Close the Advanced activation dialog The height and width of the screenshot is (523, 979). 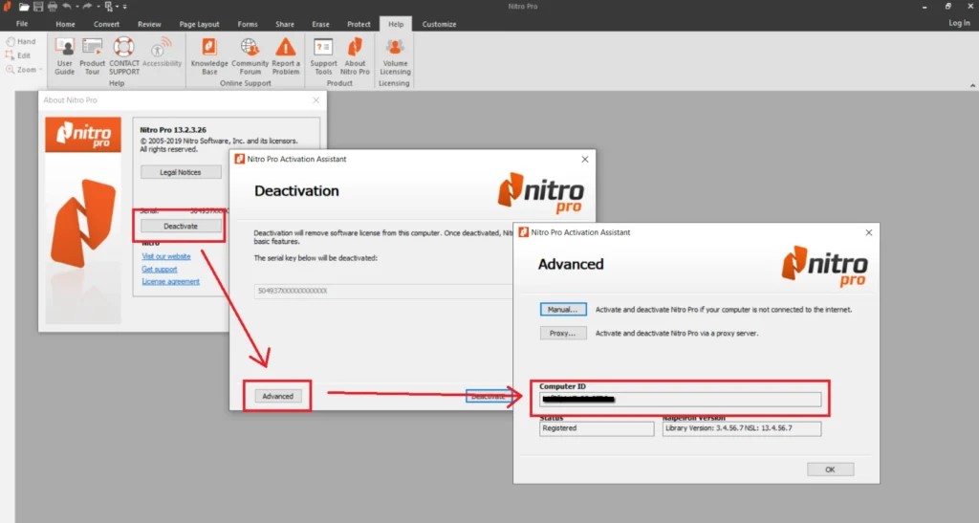click(x=868, y=232)
